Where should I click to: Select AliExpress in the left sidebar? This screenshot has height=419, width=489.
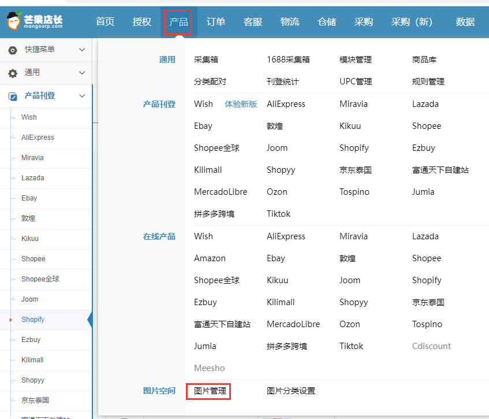pyautogui.click(x=38, y=138)
